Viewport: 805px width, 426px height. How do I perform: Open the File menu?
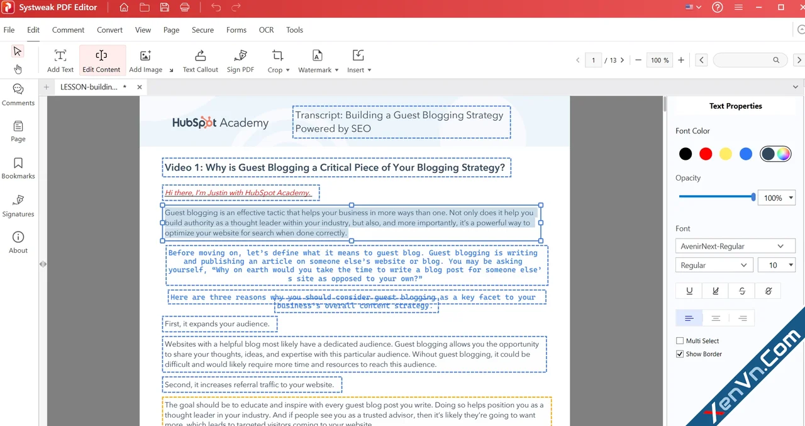click(9, 30)
